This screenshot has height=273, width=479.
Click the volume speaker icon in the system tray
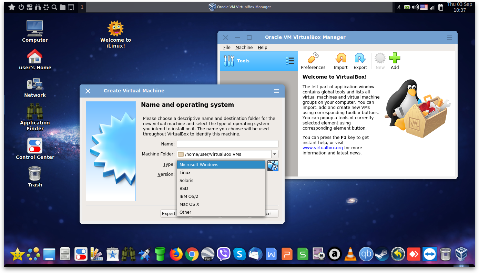(415, 7)
